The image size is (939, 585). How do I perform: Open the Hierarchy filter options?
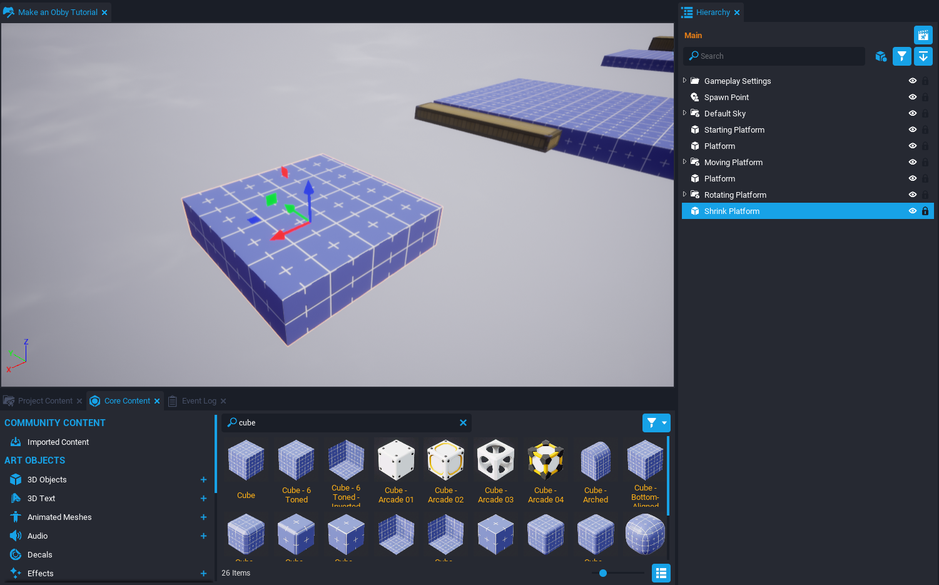tap(901, 56)
